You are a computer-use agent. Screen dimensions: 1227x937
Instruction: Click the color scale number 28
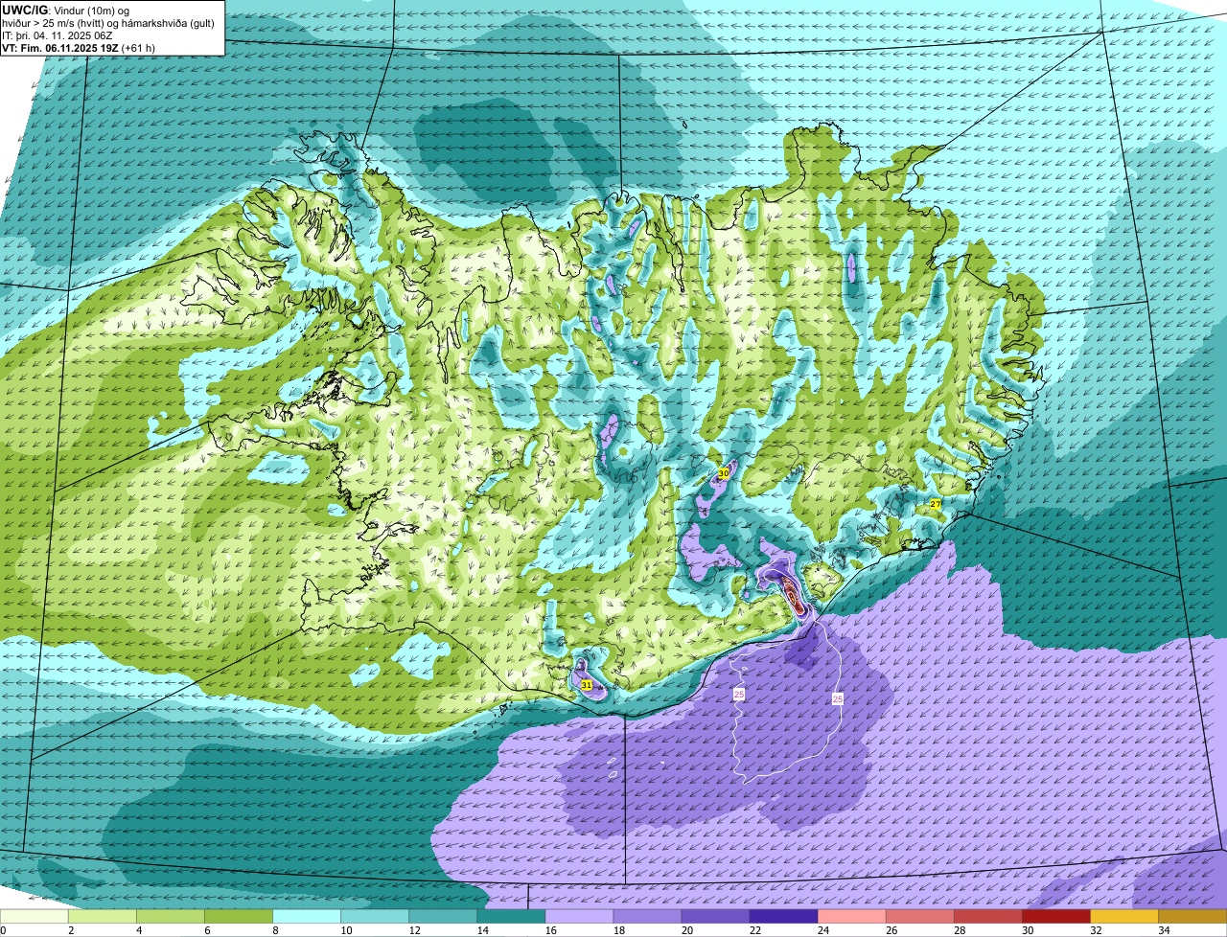958,930
